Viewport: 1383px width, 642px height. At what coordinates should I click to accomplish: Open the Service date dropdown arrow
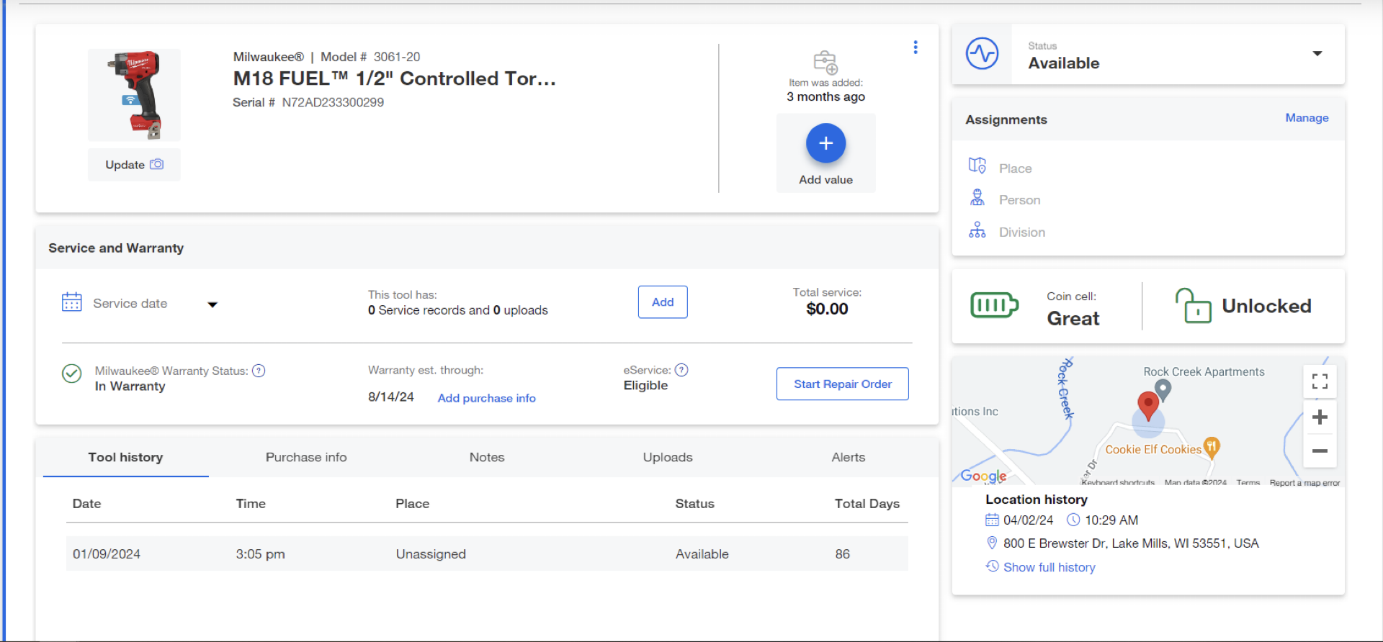pyautogui.click(x=212, y=304)
